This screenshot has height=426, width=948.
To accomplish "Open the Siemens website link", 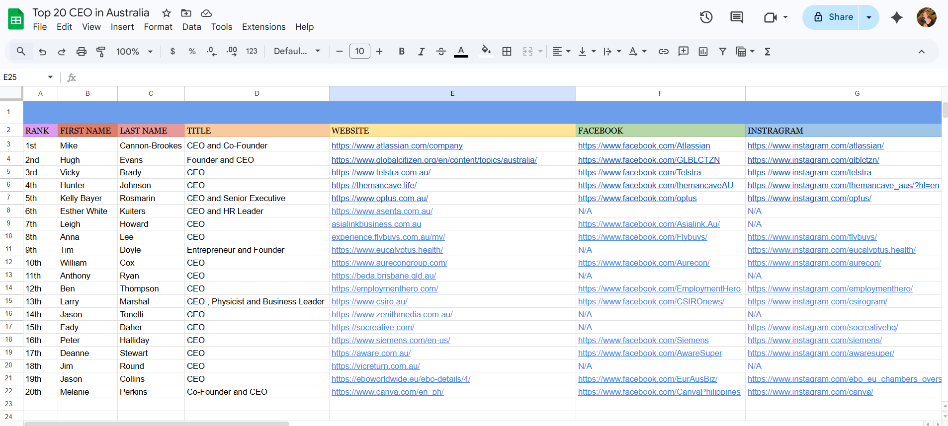I will [x=391, y=340].
